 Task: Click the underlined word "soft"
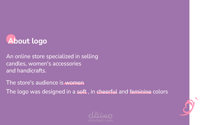pyautogui.click(x=82, y=92)
